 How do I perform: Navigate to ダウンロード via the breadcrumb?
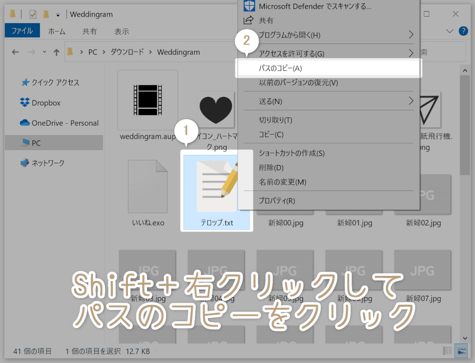coord(128,52)
